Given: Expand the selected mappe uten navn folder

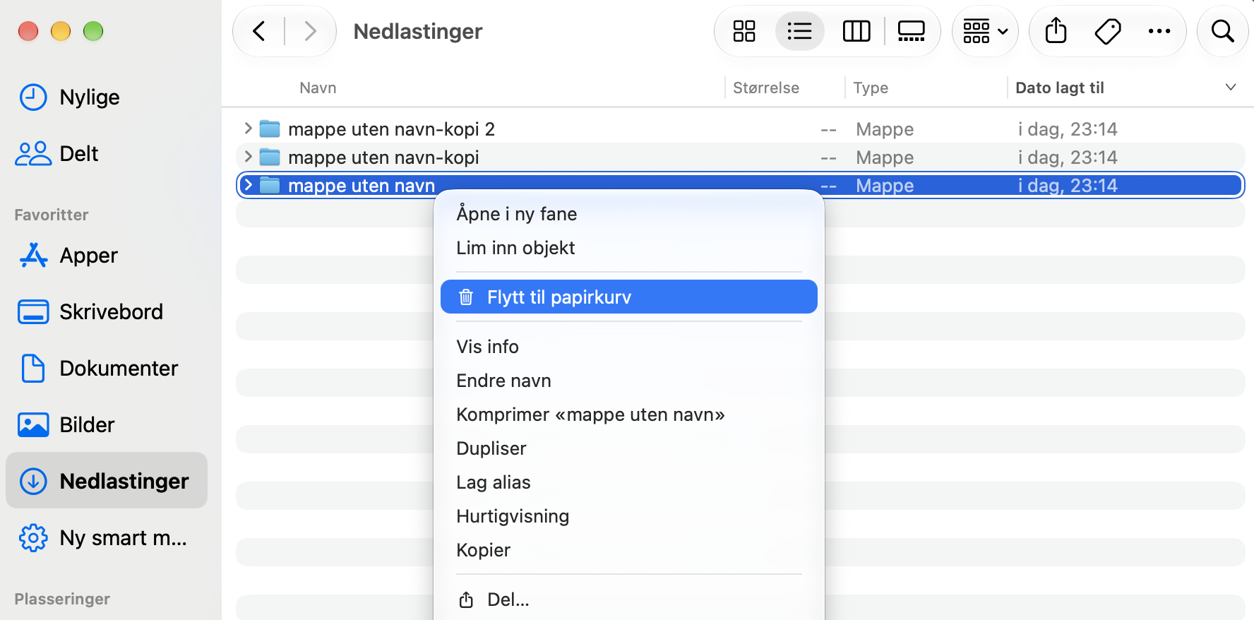Looking at the screenshot, I should point(248,185).
